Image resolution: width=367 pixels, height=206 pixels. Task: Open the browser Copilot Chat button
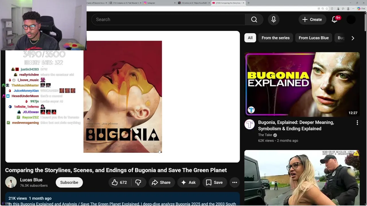361,9
